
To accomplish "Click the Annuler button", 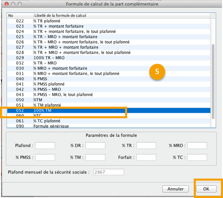I will (x=175, y=188).
